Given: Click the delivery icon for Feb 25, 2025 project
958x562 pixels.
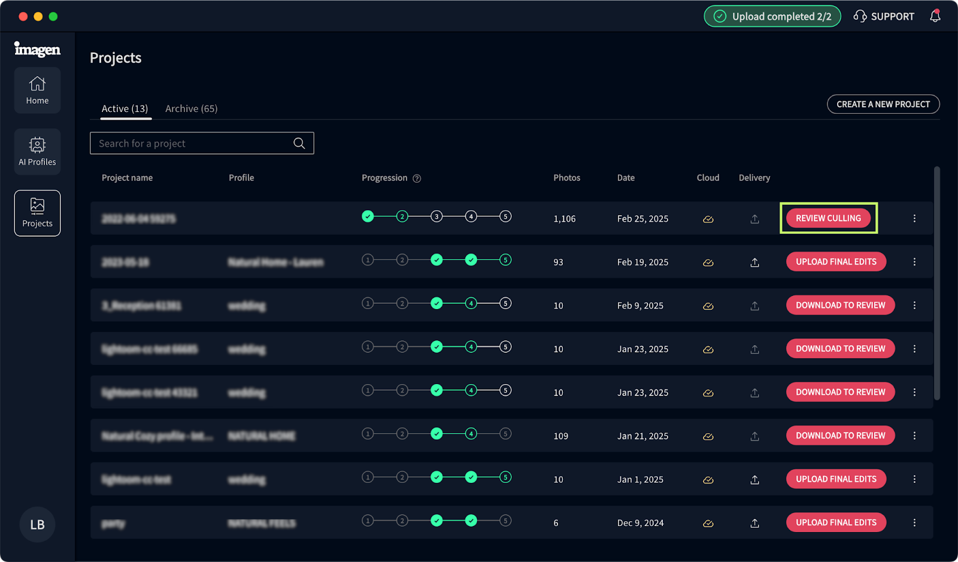Looking at the screenshot, I should (755, 219).
